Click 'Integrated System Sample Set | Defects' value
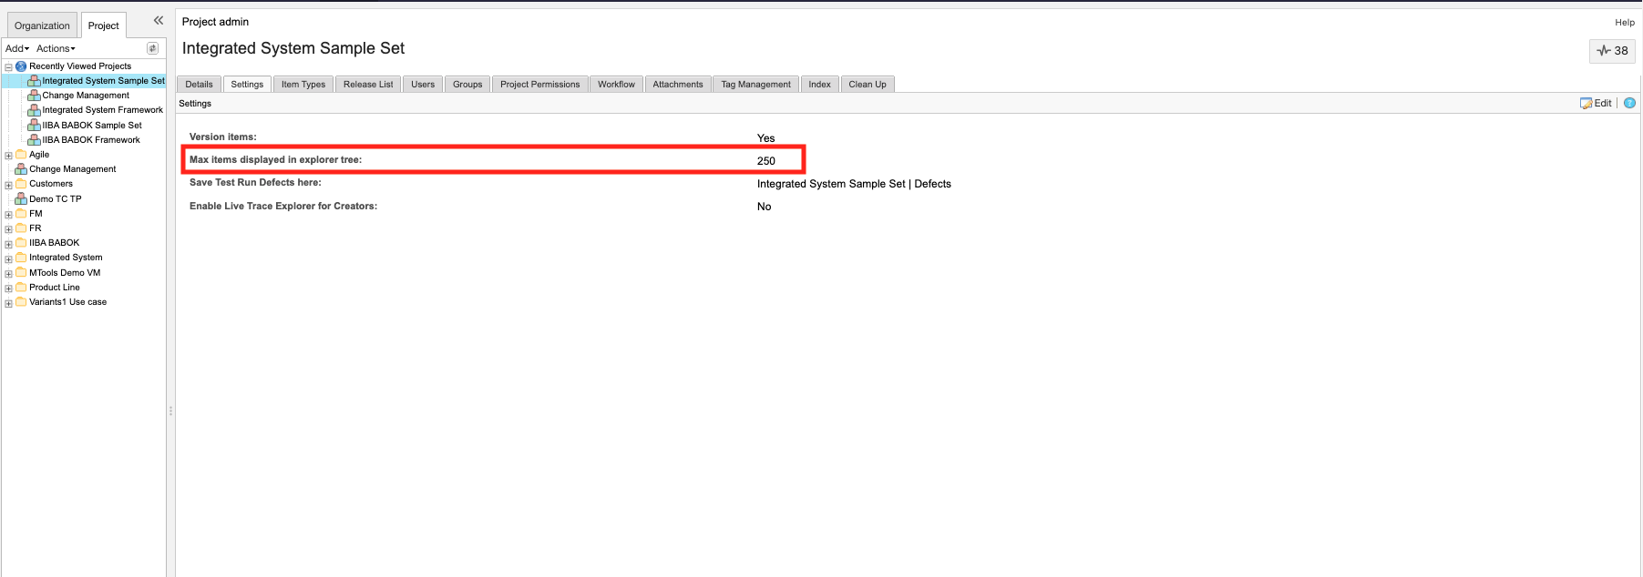The width and height of the screenshot is (1643, 577). (854, 184)
